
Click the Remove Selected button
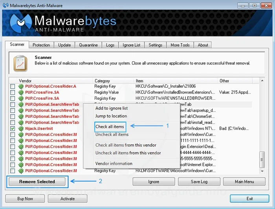(x=37, y=181)
